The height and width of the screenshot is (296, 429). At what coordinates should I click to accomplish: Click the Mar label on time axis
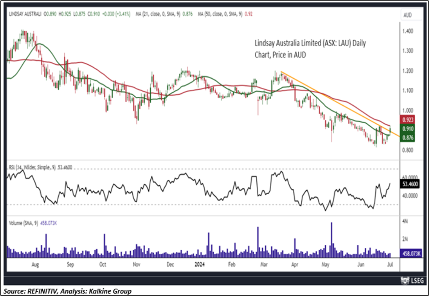(264, 265)
